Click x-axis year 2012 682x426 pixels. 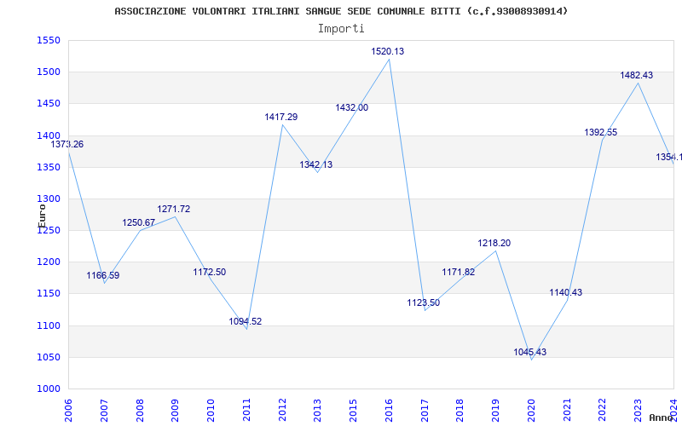[282, 411]
